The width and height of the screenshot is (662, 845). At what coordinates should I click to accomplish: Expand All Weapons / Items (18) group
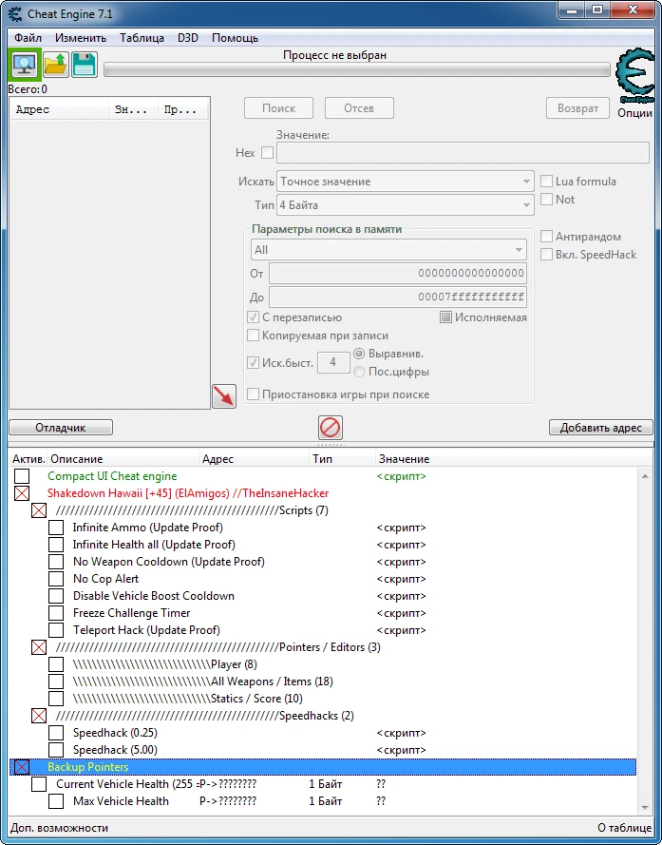pos(56,682)
